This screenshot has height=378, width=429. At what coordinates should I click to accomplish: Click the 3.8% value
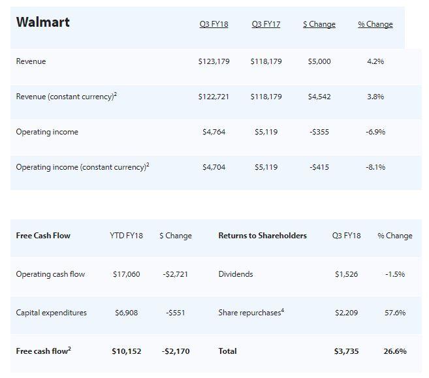(375, 97)
